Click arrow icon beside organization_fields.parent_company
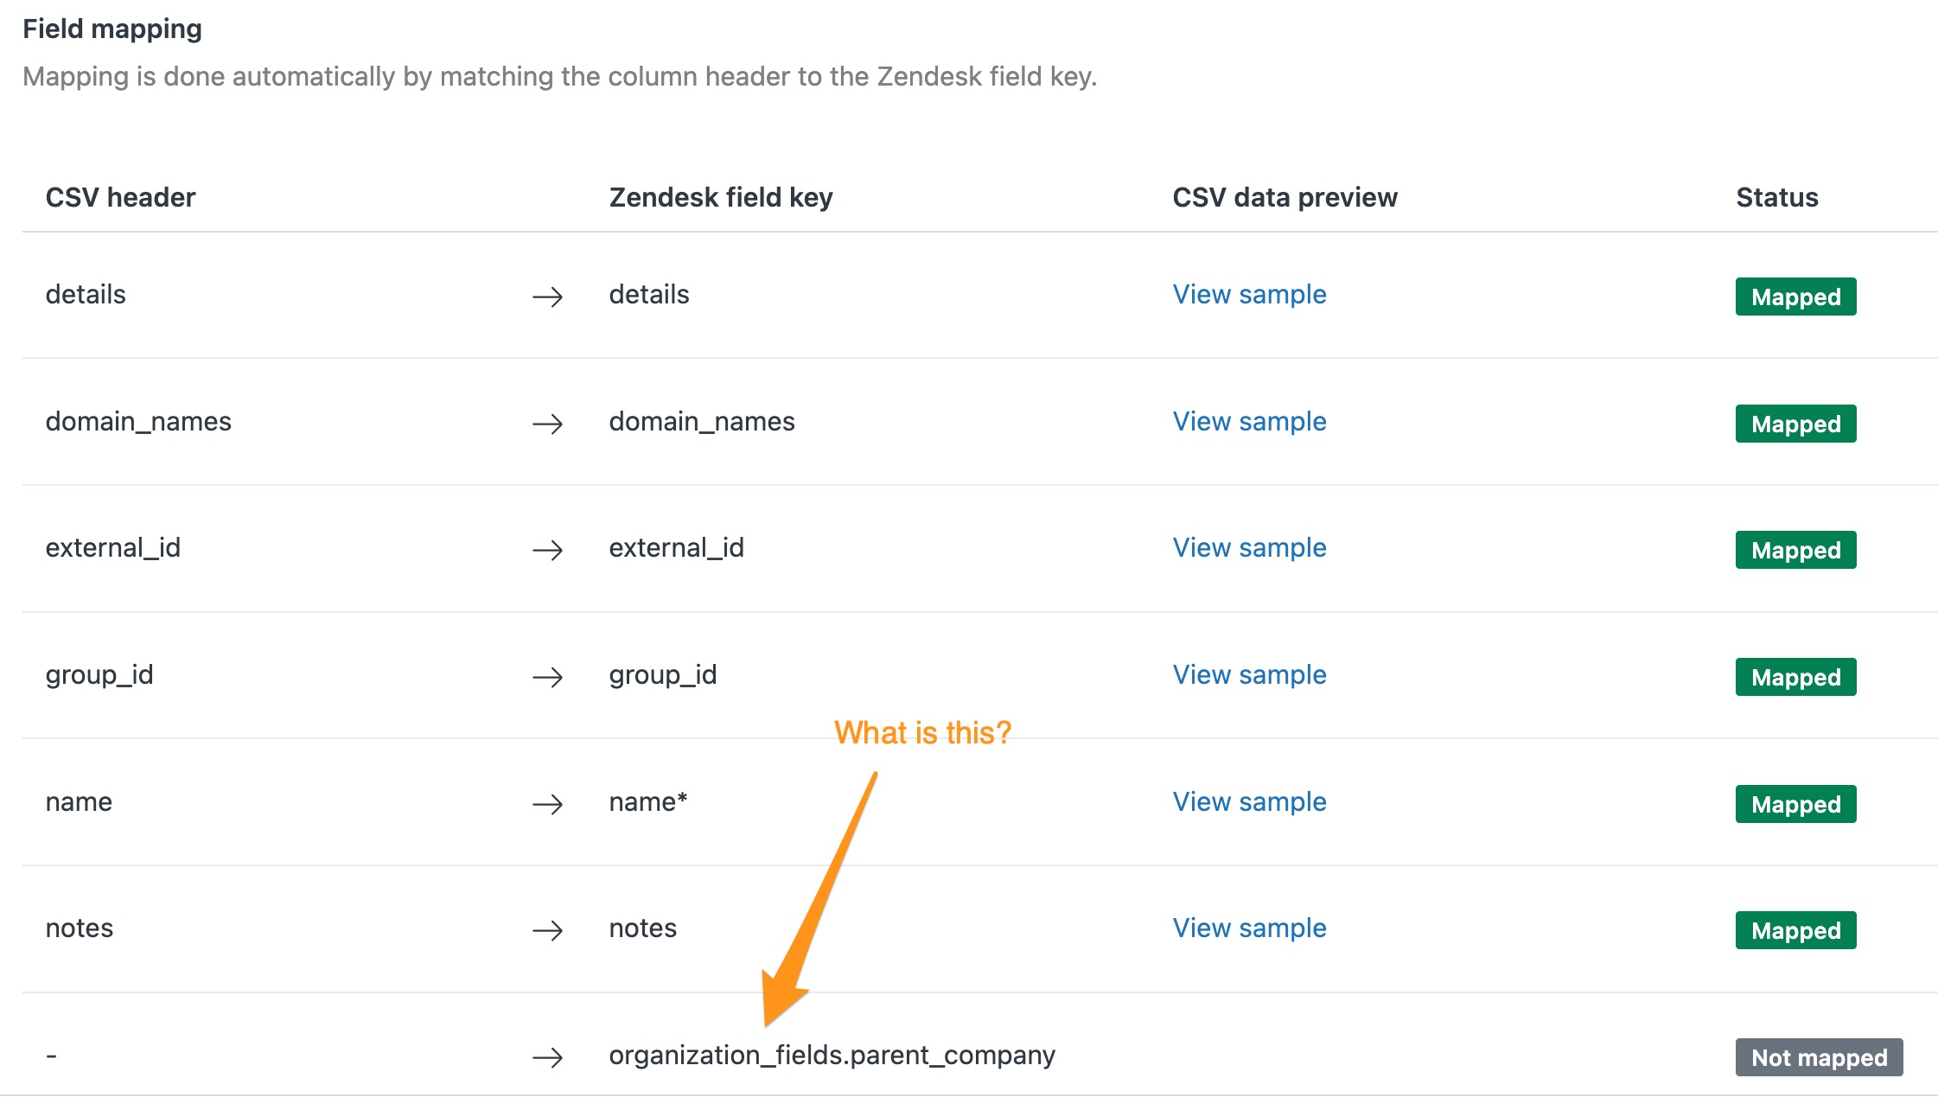Image resolution: width=1938 pixels, height=1110 pixels. pyautogui.click(x=547, y=1058)
